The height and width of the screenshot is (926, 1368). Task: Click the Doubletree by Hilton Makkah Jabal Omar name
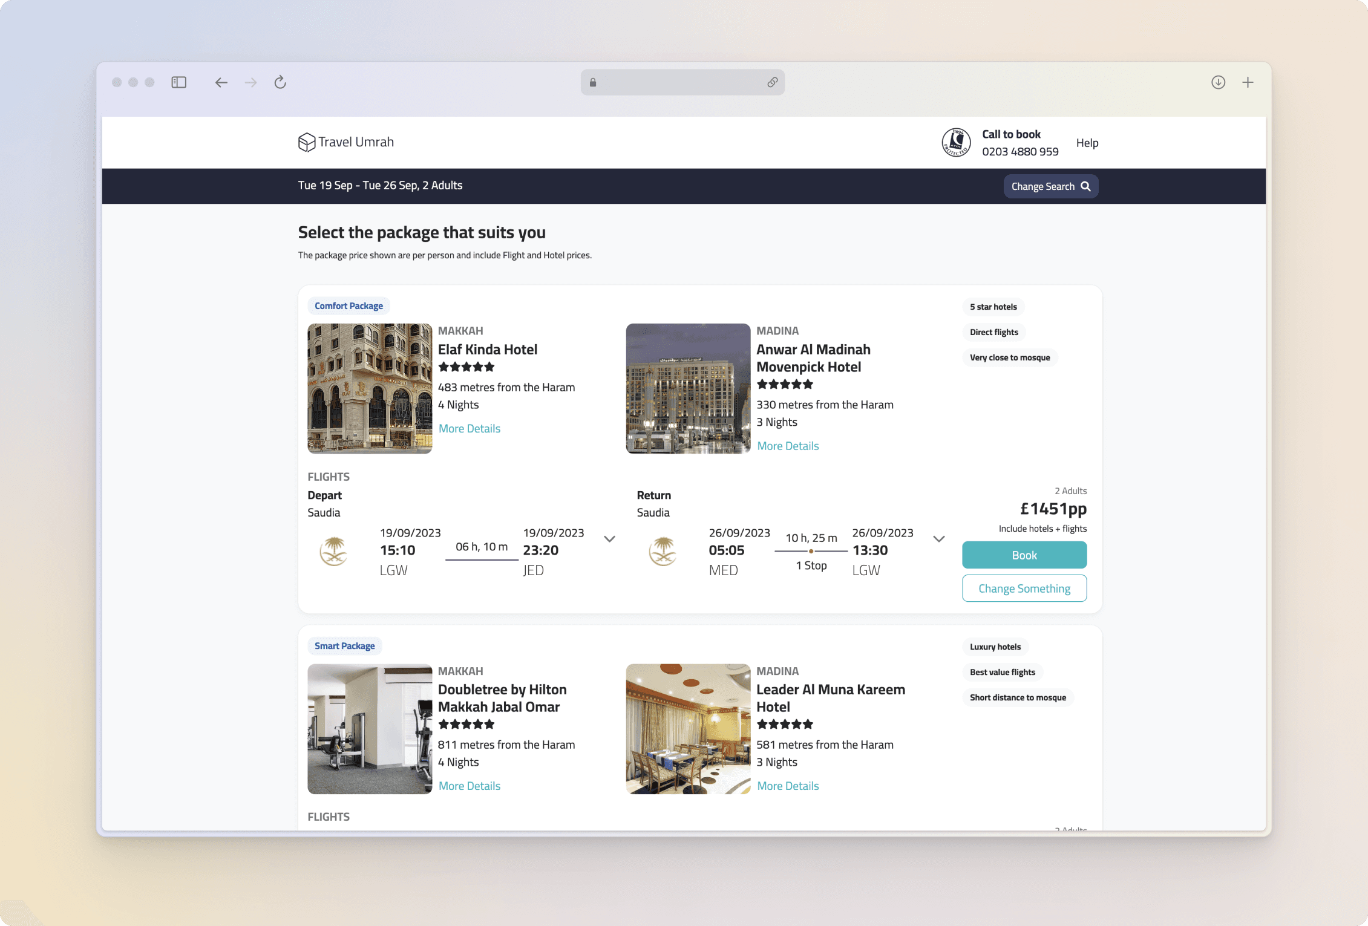[x=502, y=698]
